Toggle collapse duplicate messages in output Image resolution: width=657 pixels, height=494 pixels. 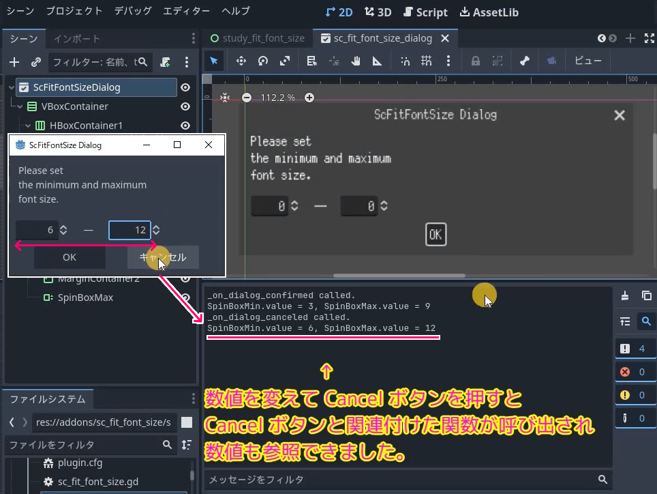click(625, 321)
